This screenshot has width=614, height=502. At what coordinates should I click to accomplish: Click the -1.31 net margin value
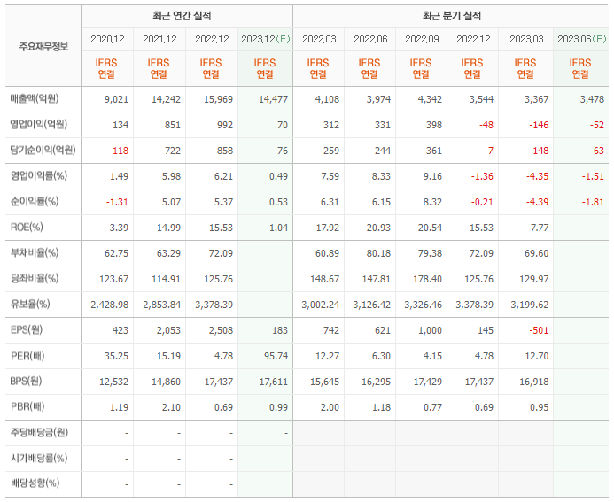tap(117, 202)
